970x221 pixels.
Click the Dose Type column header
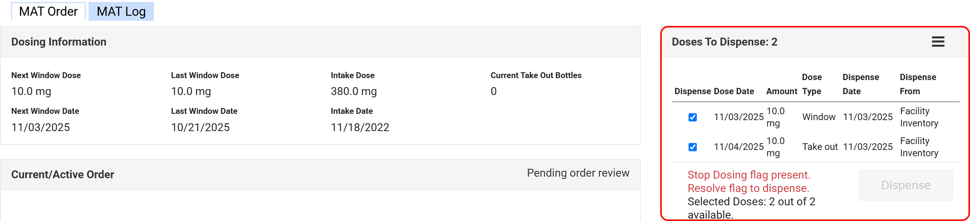[812, 84]
